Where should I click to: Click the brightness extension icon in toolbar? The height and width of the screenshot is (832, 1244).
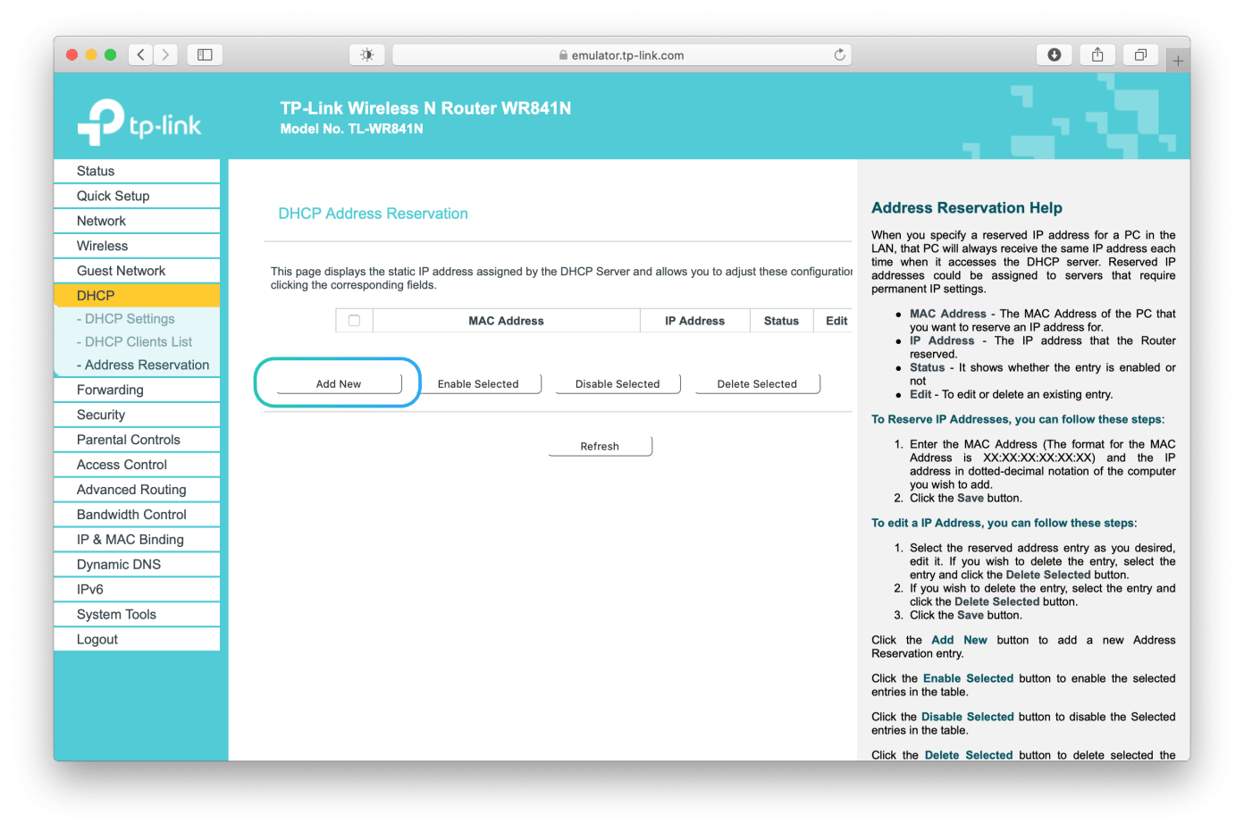[366, 55]
